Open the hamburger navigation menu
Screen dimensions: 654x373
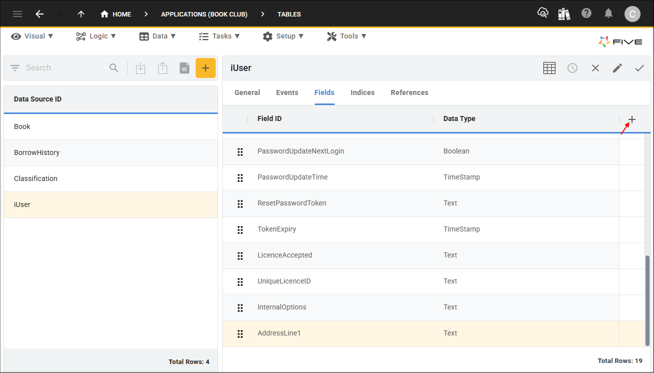(x=18, y=14)
